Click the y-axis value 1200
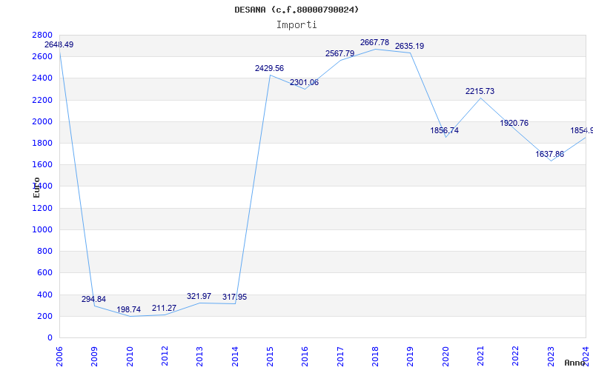593x370 pixels. coord(42,208)
